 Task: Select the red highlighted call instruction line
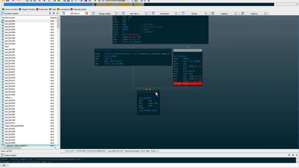tap(188, 84)
